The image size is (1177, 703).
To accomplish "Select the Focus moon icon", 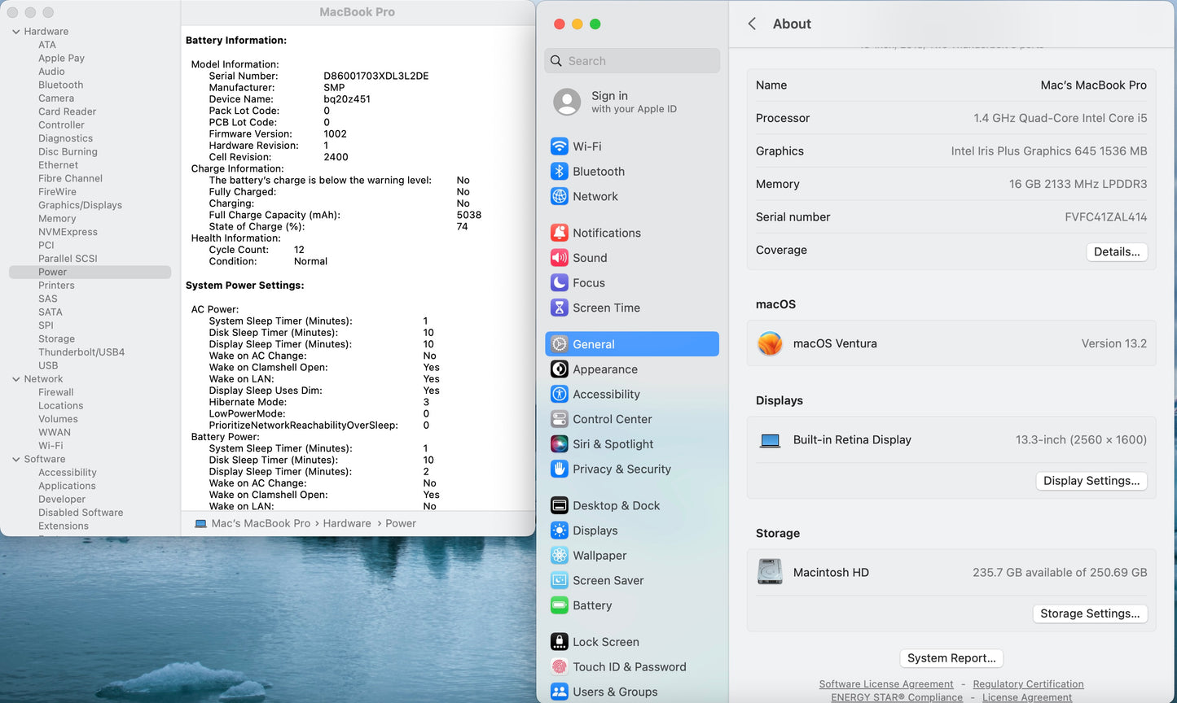I will click(x=560, y=282).
